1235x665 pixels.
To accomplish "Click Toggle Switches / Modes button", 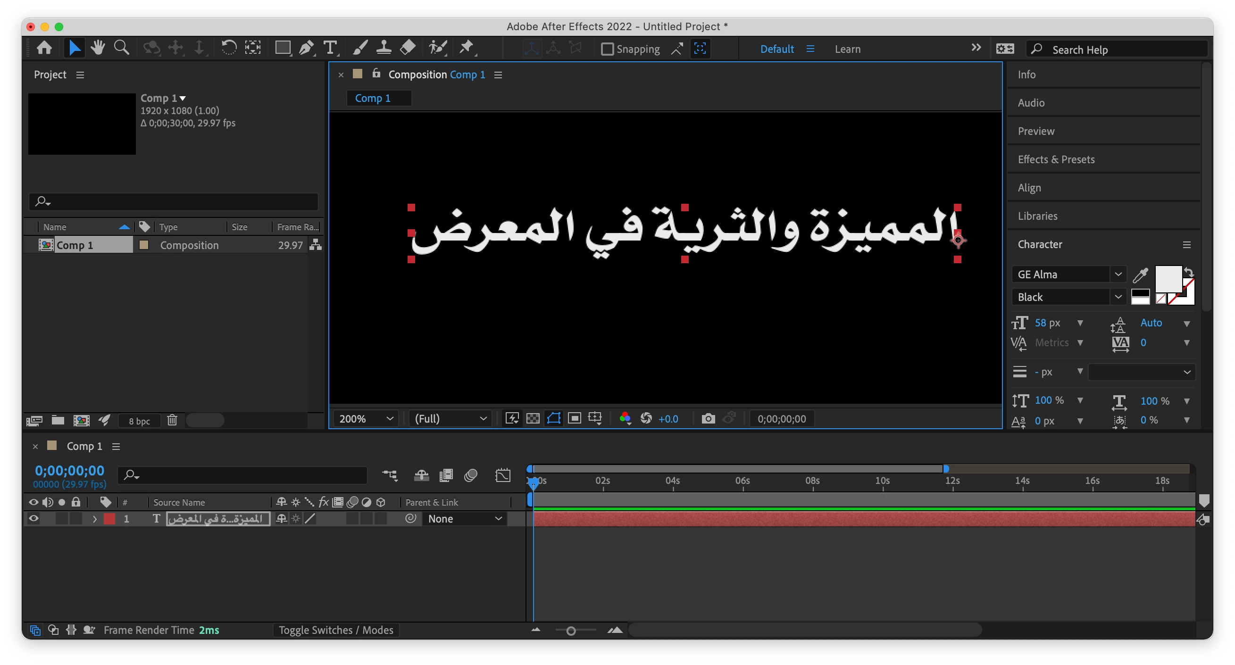I will 335,630.
